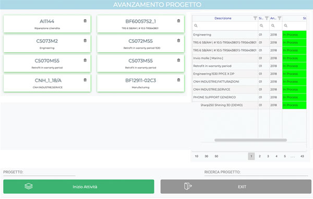Click horizontal scrollbar of project table
This screenshot has width=313, height=199.
coord(250,140)
